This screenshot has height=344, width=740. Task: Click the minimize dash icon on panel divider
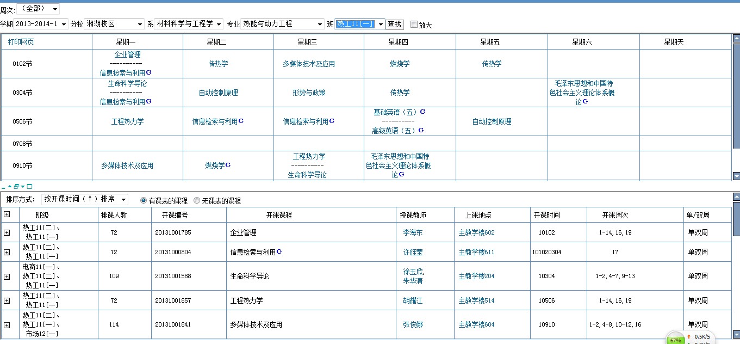click(3, 187)
